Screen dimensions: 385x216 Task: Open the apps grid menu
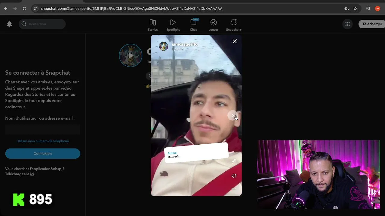point(347,24)
